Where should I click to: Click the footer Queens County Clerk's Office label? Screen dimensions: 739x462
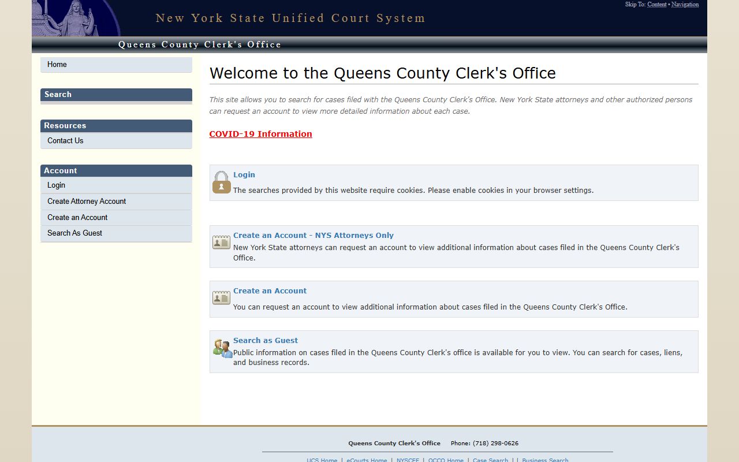click(394, 444)
